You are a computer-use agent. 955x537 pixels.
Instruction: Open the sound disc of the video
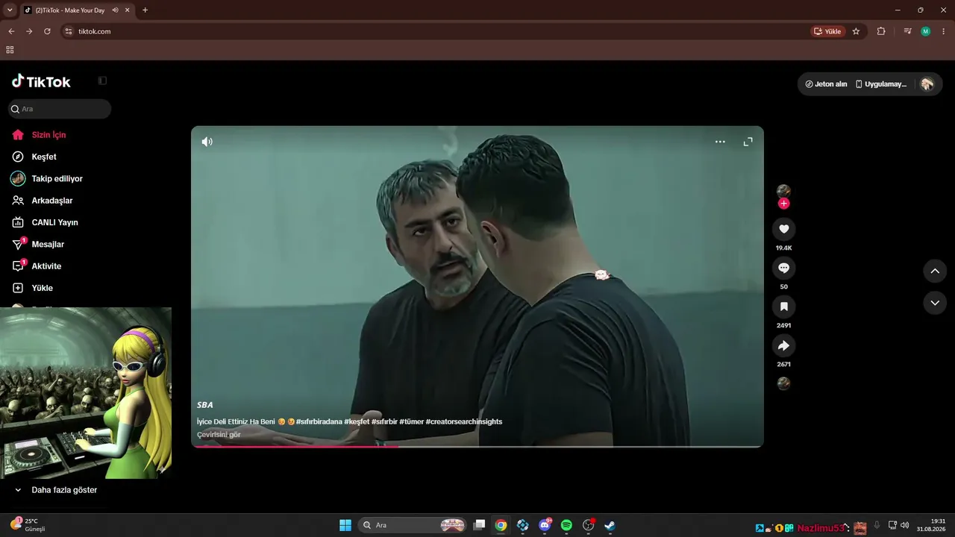pyautogui.click(x=783, y=383)
